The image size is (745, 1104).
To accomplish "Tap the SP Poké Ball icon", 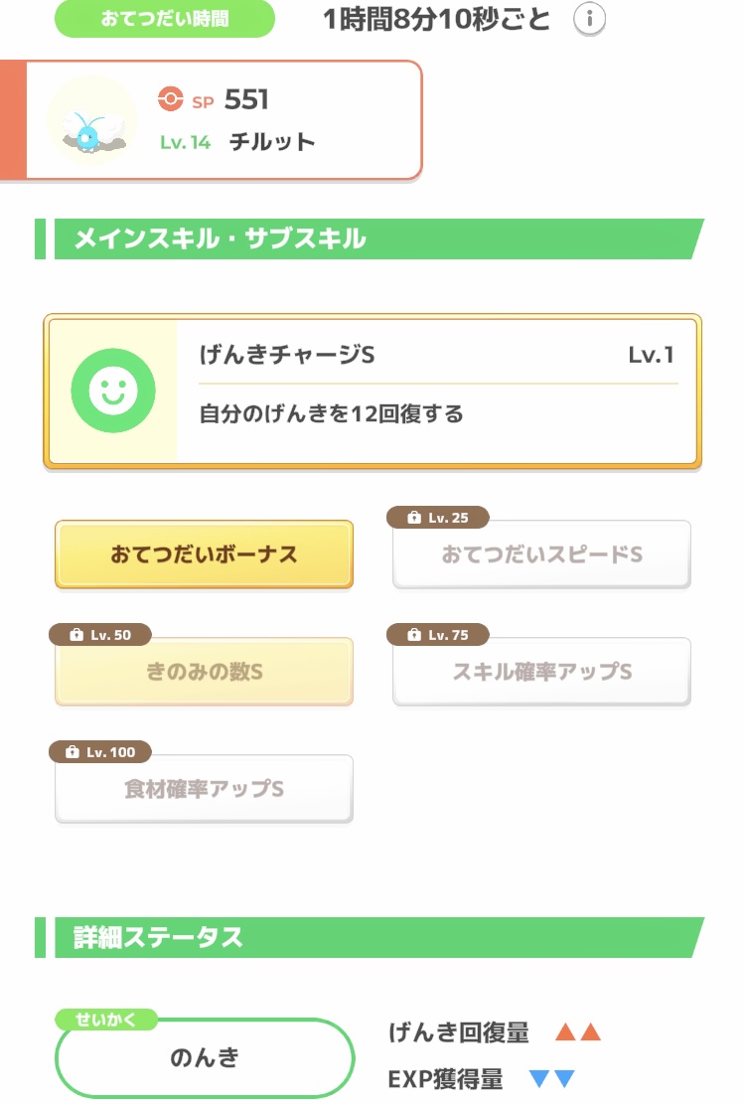I will click(171, 99).
